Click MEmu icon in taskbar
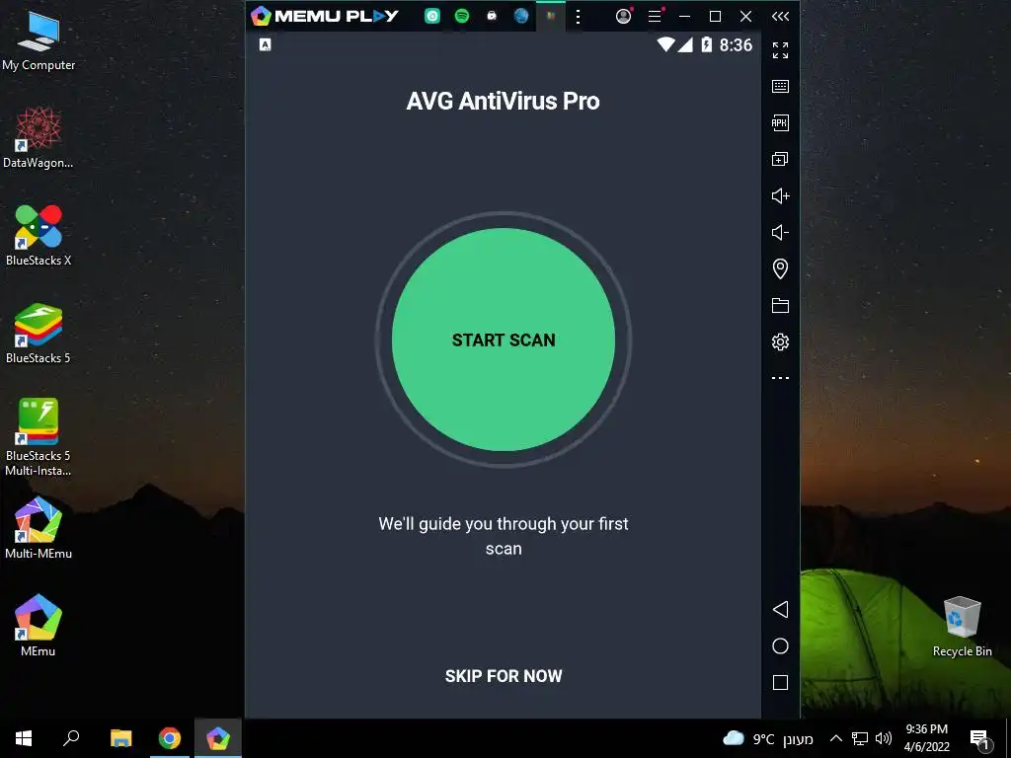This screenshot has height=758, width=1011. pyautogui.click(x=218, y=738)
